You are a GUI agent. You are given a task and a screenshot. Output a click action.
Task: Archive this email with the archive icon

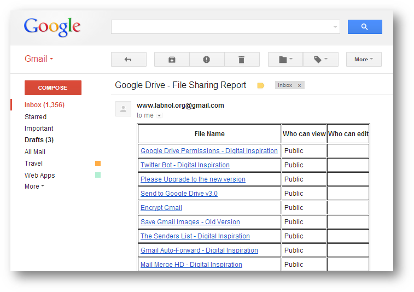pyautogui.click(x=172, y=60)
